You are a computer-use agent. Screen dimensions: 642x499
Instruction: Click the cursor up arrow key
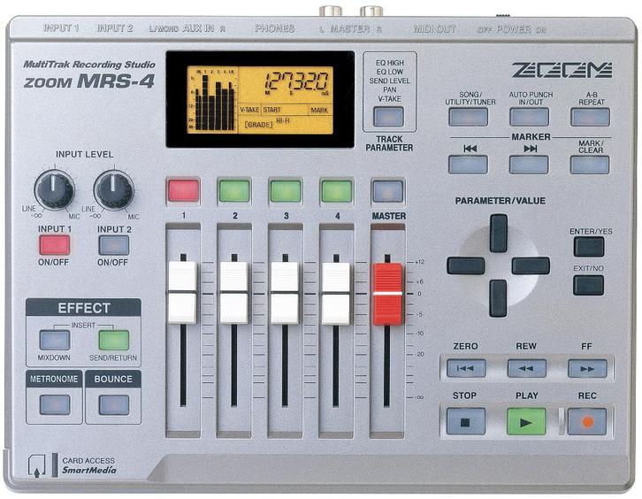(498, 233)
